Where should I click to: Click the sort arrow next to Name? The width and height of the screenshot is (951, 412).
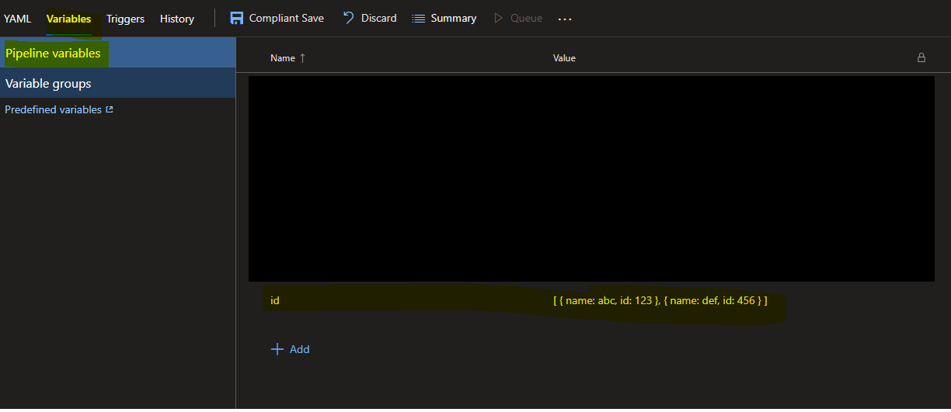click(x=302, y=58)
